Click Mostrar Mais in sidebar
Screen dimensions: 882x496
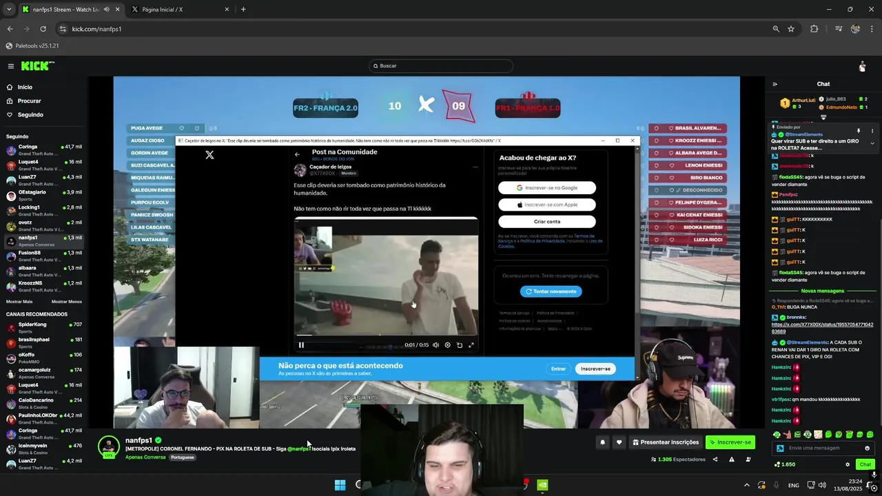click(x=19, y=302)
